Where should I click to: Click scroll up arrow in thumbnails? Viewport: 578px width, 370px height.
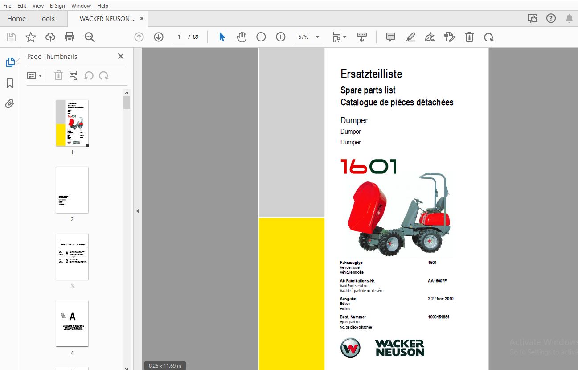[127, 92]
